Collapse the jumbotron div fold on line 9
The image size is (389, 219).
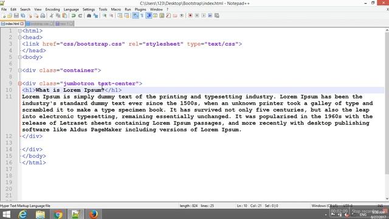point(19,84)
